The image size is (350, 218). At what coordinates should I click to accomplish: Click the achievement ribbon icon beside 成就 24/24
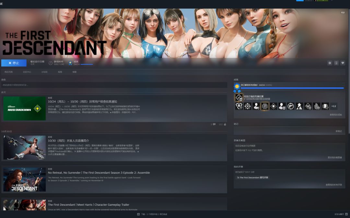(70, 63)
